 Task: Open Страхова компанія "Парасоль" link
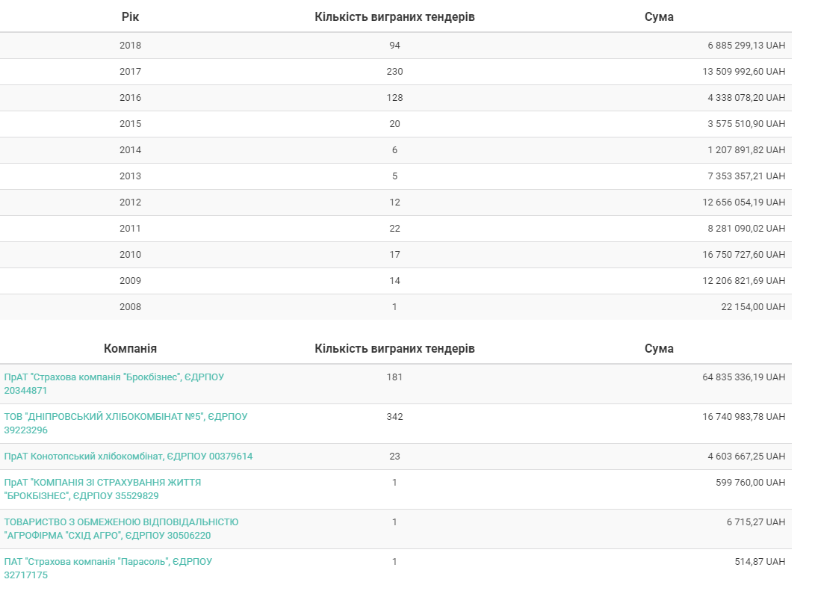[108, 562]
